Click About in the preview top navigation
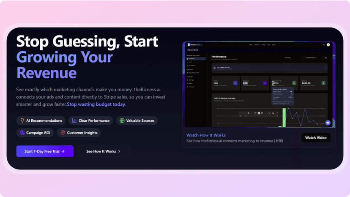 pyautogui.click(x=273, y=45)
